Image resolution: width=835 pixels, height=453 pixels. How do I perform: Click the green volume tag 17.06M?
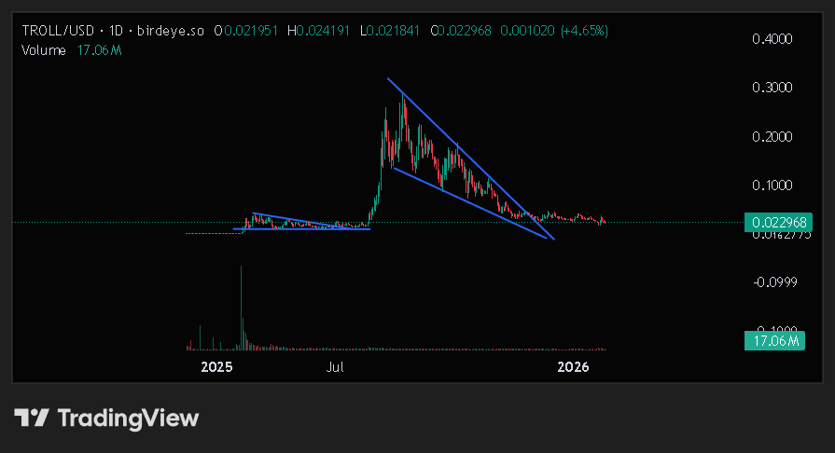pyautogui.click(x=775, y=340)
